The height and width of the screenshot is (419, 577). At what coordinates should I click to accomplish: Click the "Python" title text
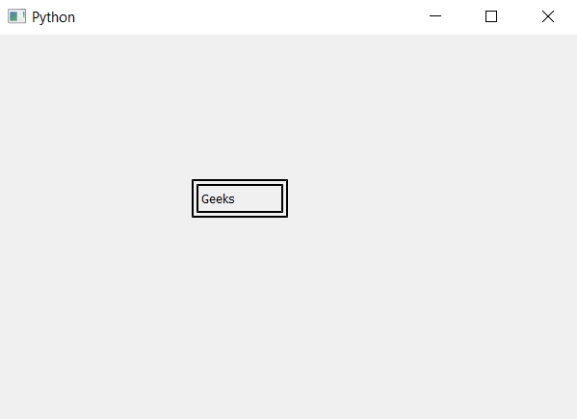pyautogui.click(x=53, y=17)
